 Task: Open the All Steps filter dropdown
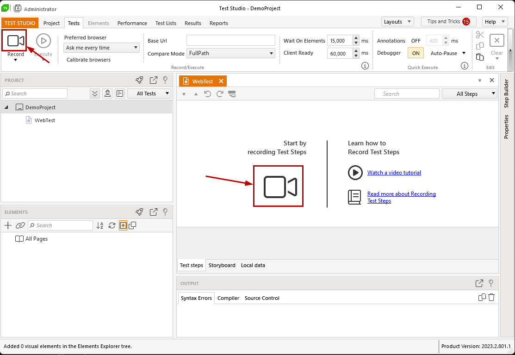pyautogui.click(x=470, y=94)
